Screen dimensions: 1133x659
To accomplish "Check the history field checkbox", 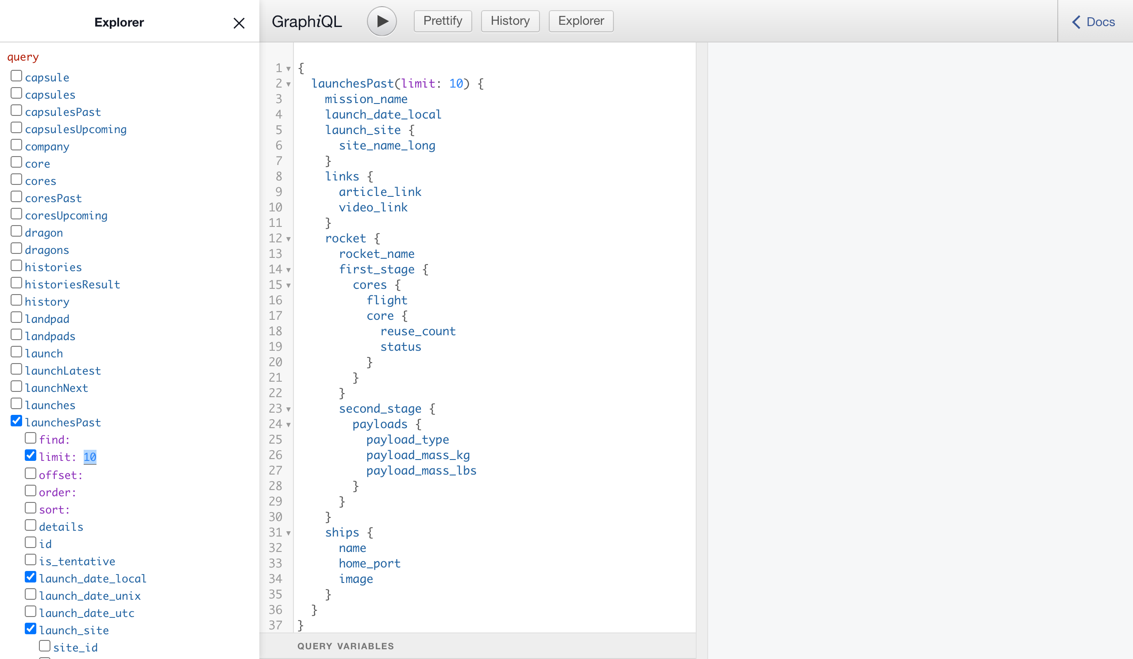I will (16, 300).
